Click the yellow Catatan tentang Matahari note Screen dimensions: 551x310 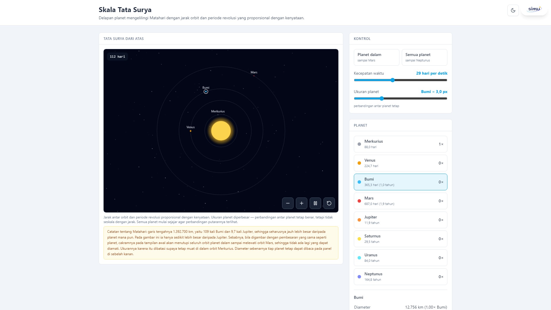coord(221,243)
